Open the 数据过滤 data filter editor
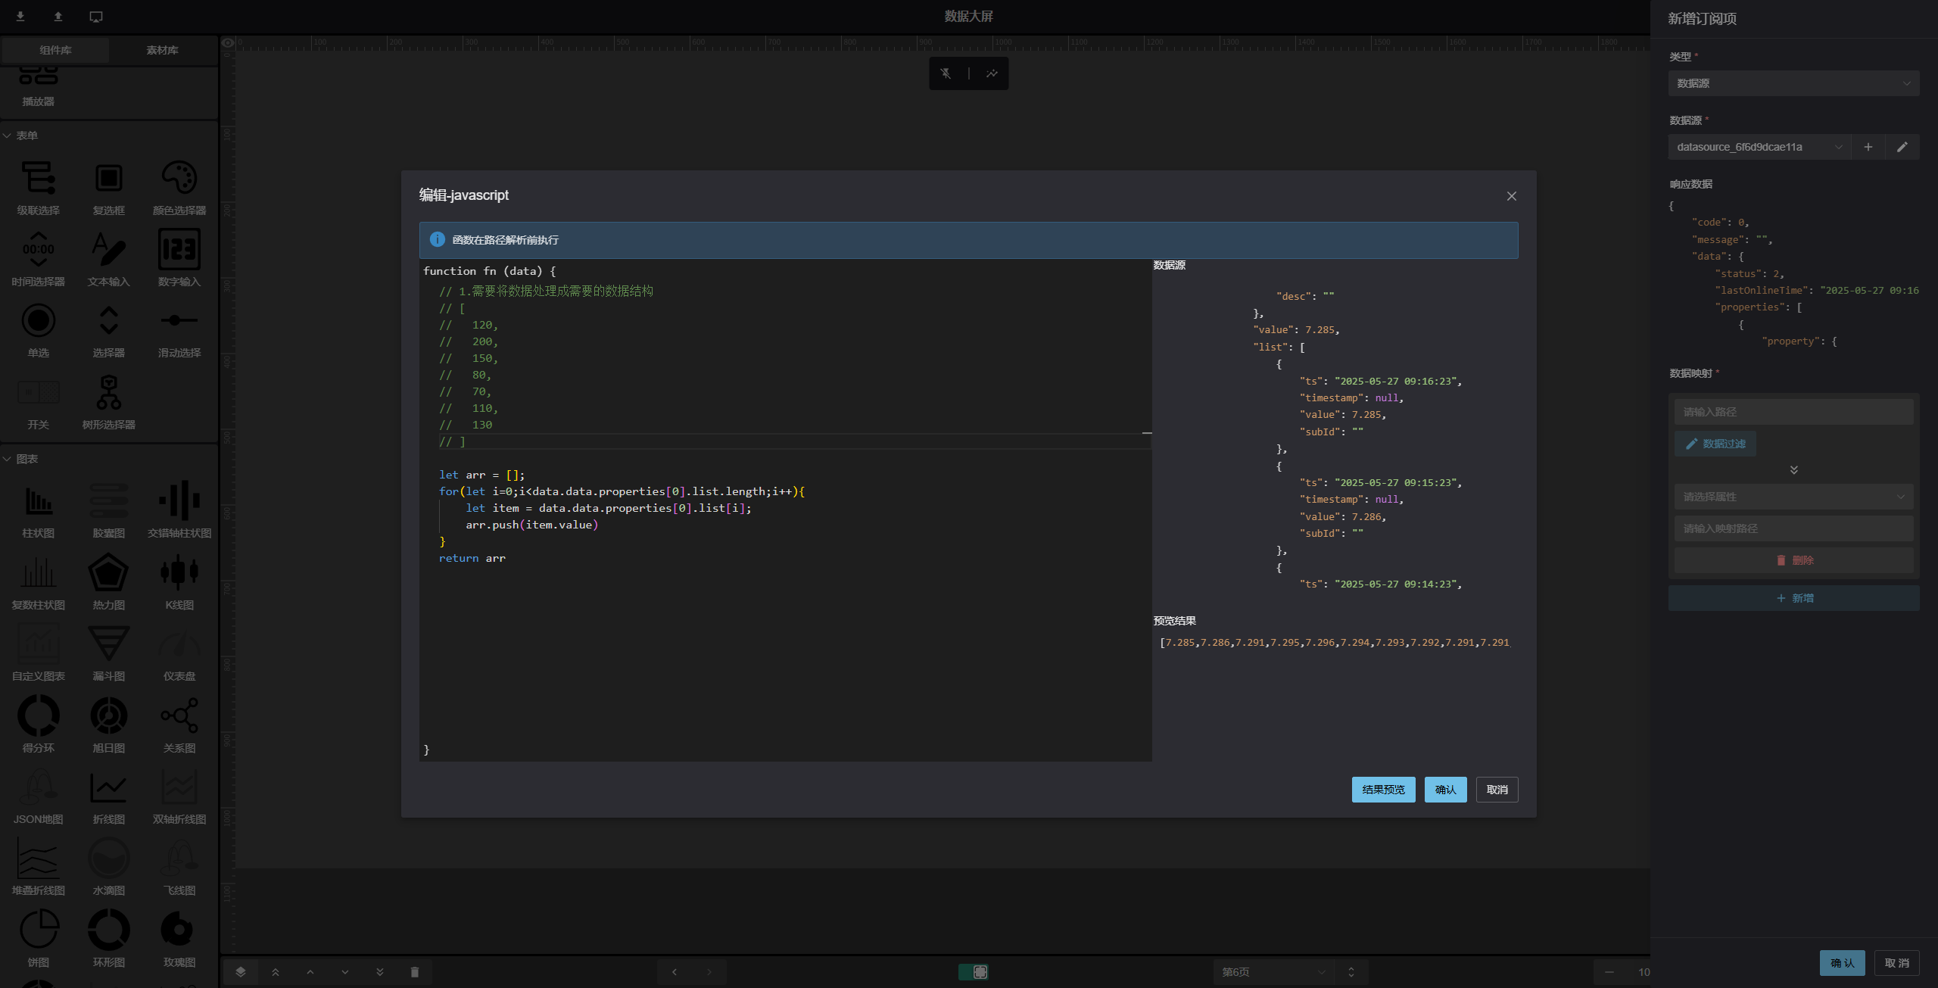The image size is (1938, 988). pyautogui.click(x=1715, y=444)
